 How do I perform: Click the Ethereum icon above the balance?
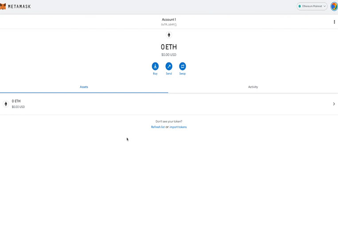point(169,35)
